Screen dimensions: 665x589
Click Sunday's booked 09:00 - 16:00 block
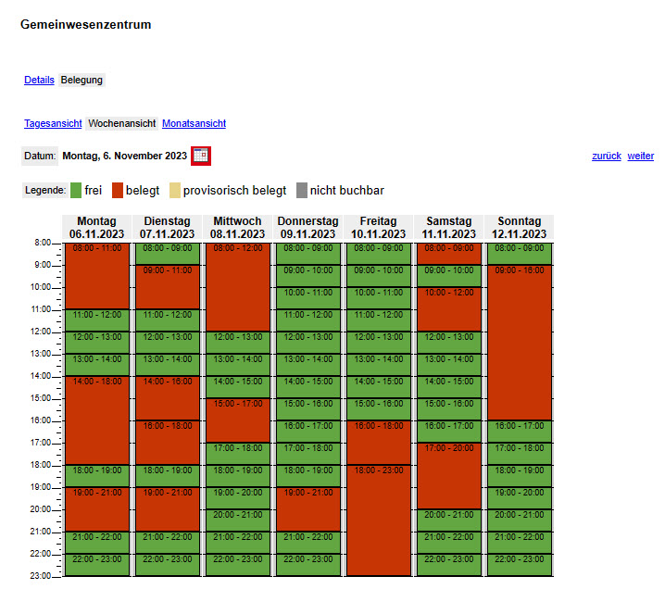[x=520, y=343]
